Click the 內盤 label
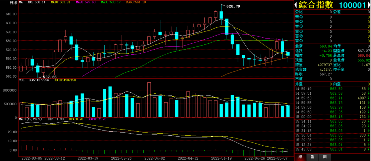Image resolution: width=371 pixels, height=161 pixels. click(x=337, y=84)
